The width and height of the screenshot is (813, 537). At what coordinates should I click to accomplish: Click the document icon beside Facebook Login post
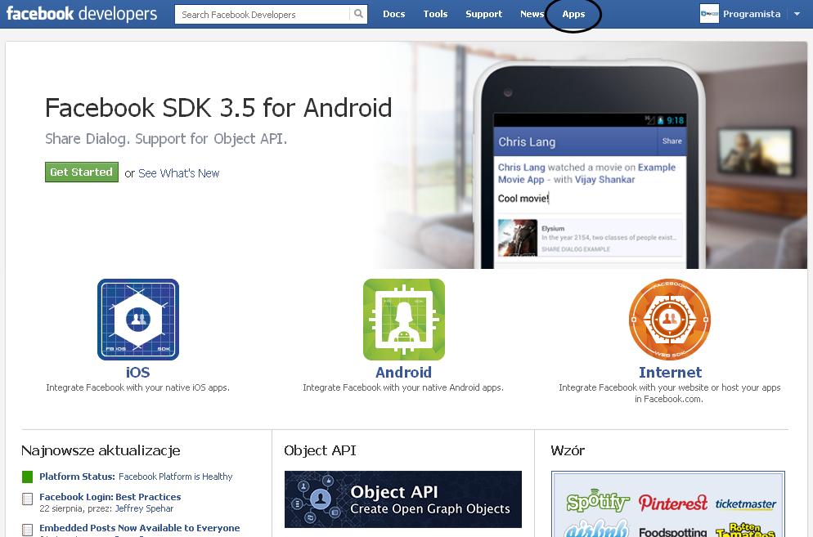click(x=28, y=499)
